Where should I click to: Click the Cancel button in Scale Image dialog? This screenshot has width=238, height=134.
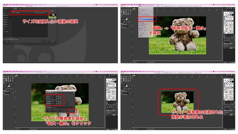[x=64, y=111]
